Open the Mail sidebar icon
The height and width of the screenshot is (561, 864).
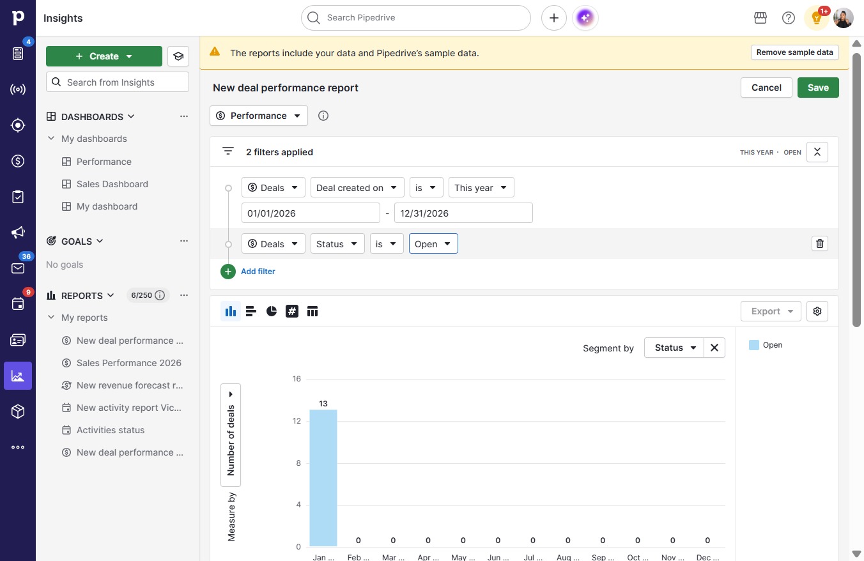point(18,268)
